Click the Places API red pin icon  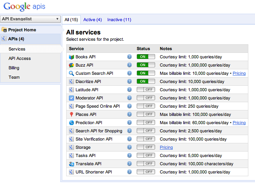[71, 114]
